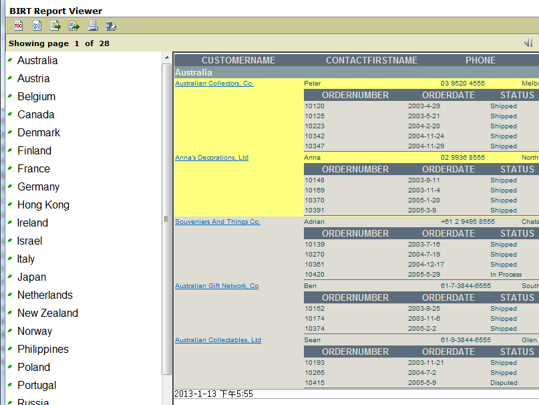Screen dimensions: 539x405
Task: Select Austria in the table of contents
Action: (x=33, y=78)
